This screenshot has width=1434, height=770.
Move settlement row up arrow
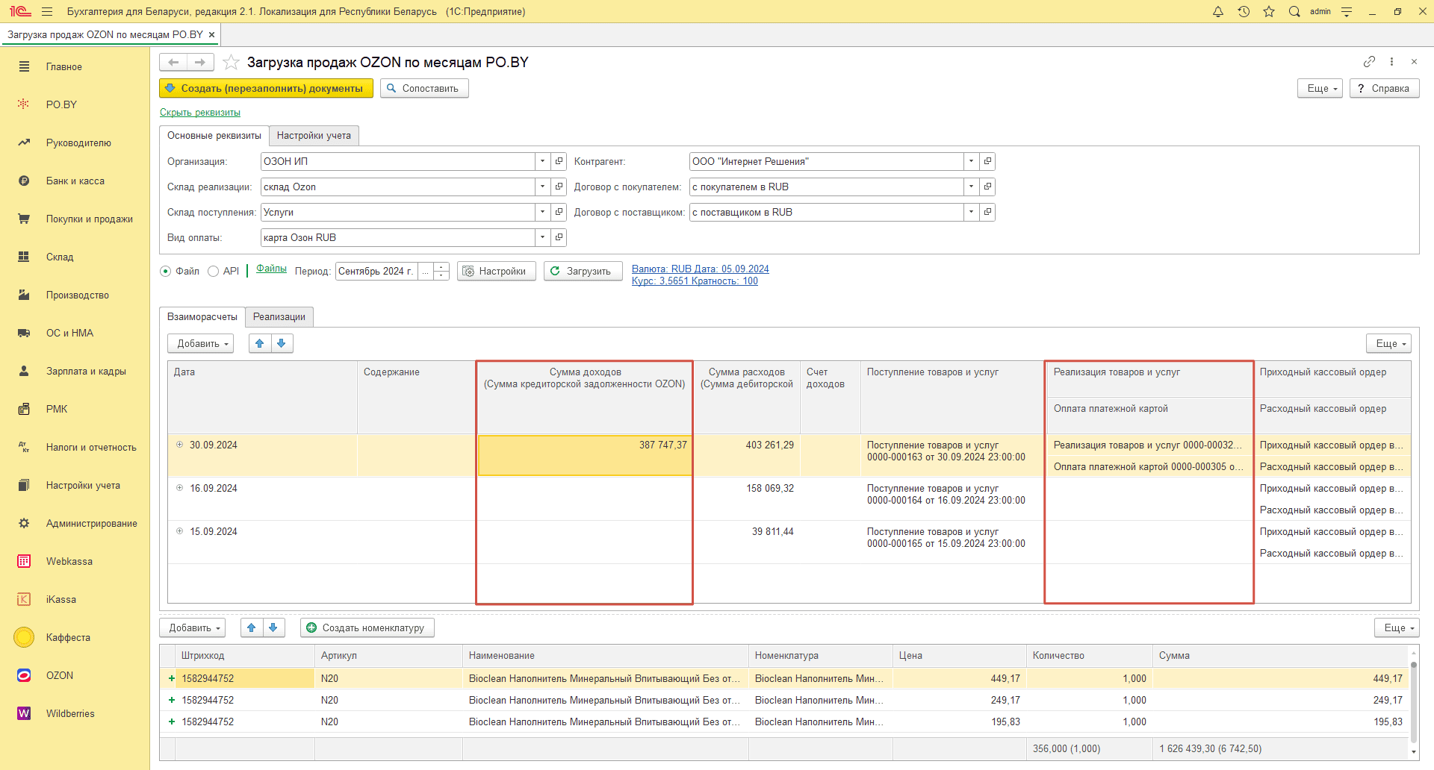[x=260, y=343]
